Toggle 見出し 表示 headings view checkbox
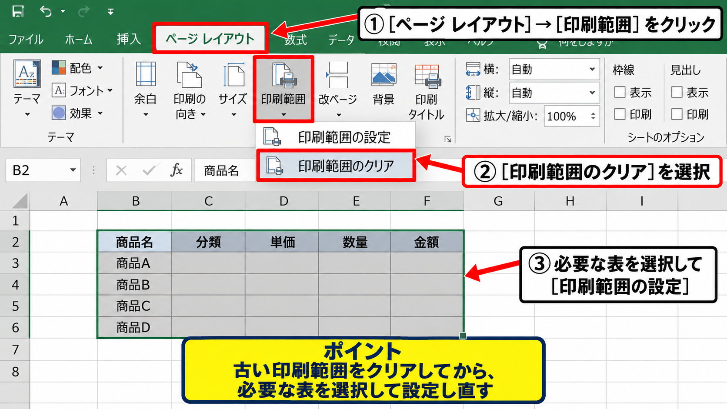Image resolution: width=727 pixels, height=409 pixels. [x=677, y=92]
